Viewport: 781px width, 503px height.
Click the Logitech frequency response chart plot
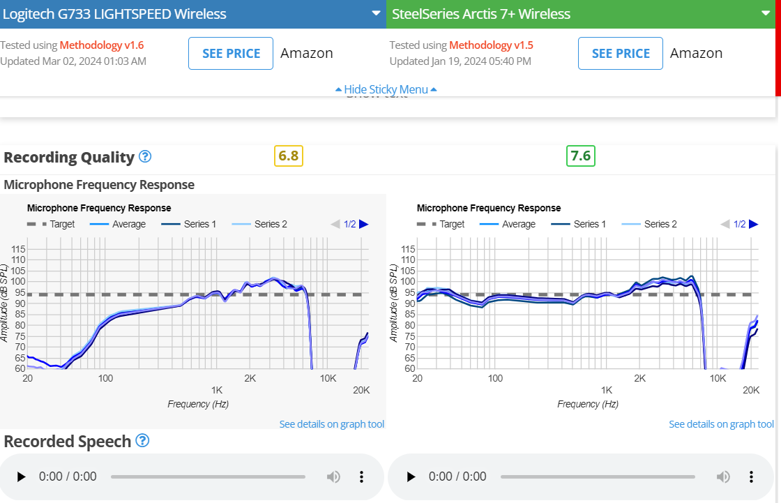(x=198, y=303)
